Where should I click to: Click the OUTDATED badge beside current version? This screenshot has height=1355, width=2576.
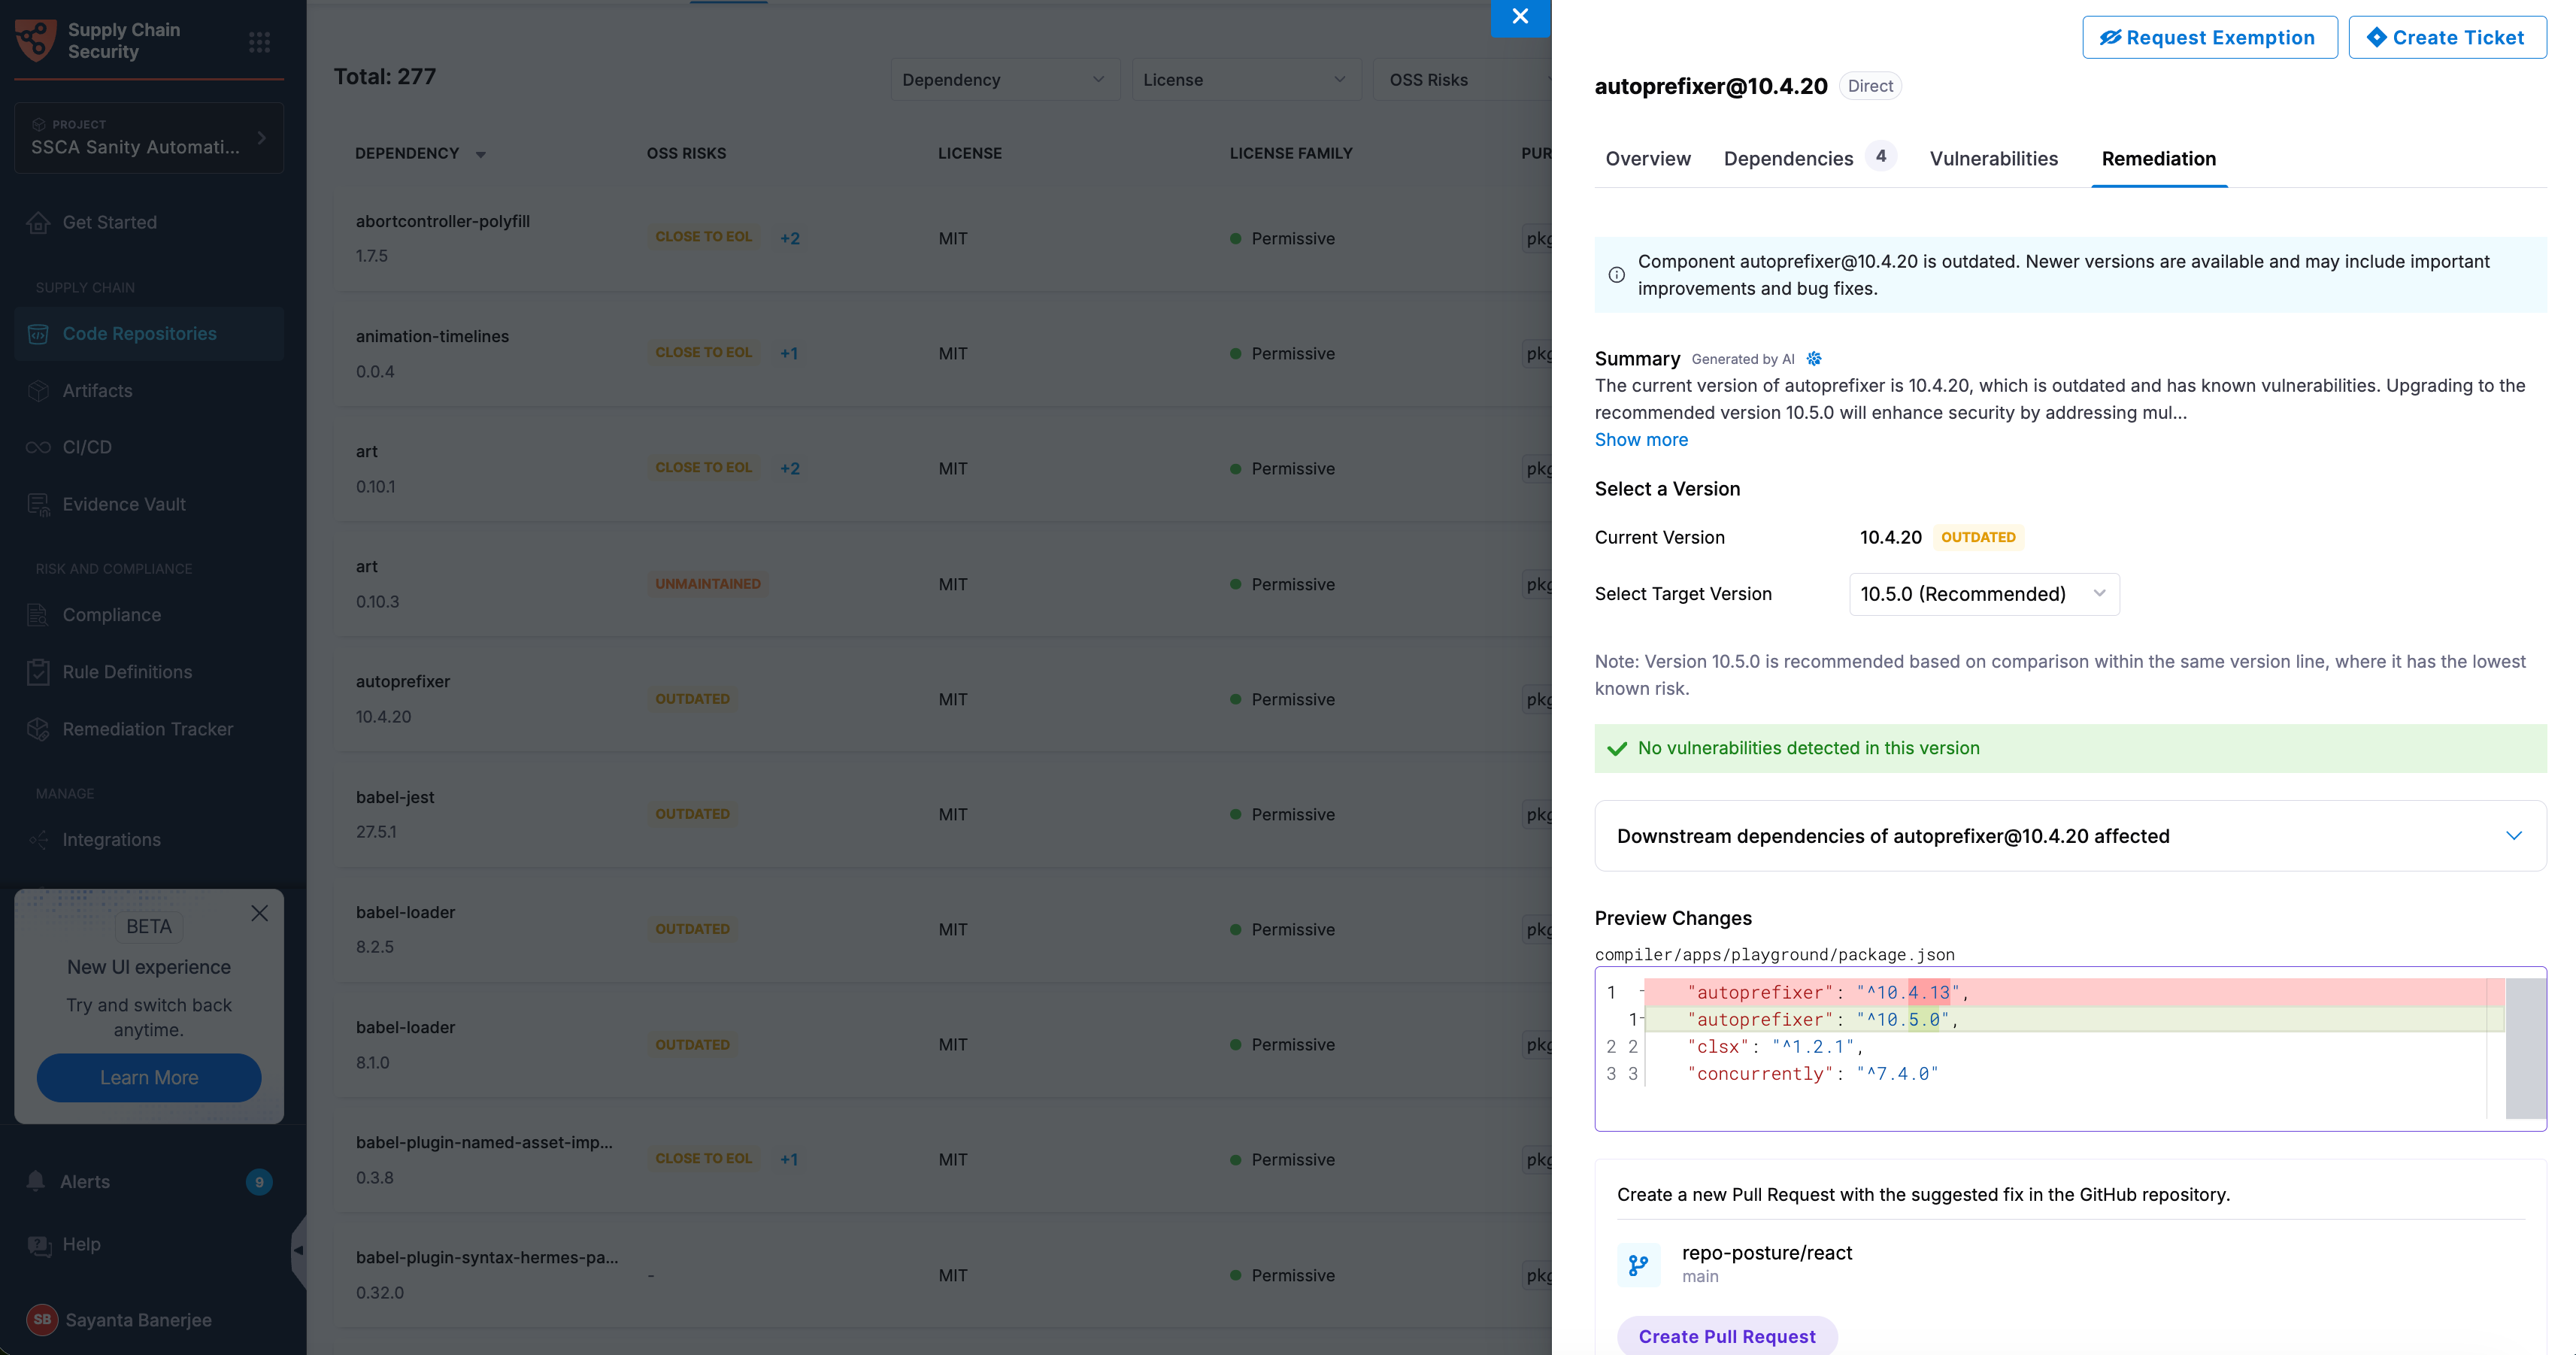(1978, 538)
